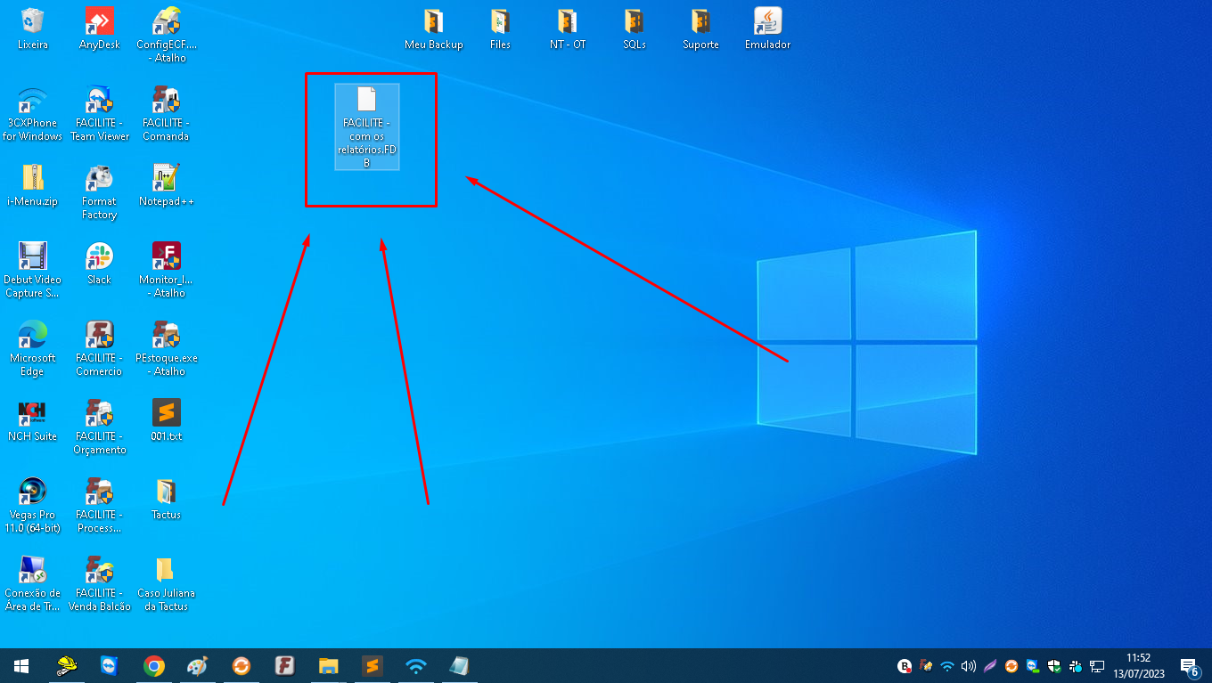The image size is (1212, 683).
Task: Click the B tray icon with red dot
Action: pos(905,665)
